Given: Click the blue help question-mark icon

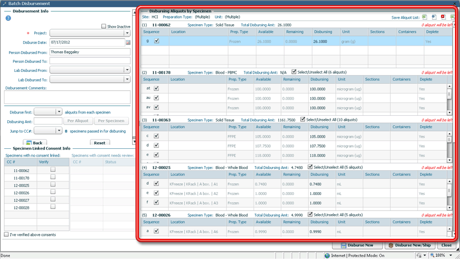Looking at the screenshot, I should click(8, 18).
